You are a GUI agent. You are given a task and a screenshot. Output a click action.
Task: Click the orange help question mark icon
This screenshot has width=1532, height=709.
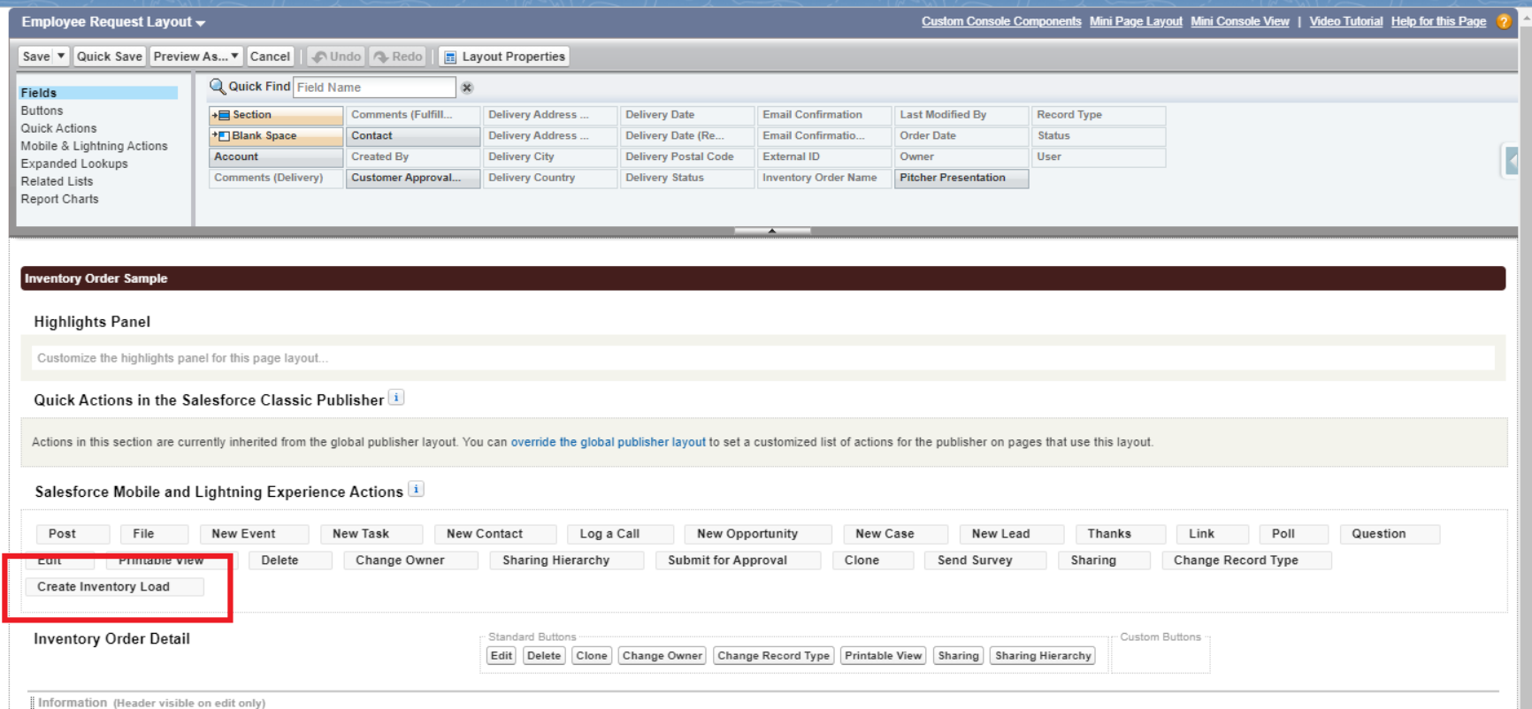[1504, 21]
